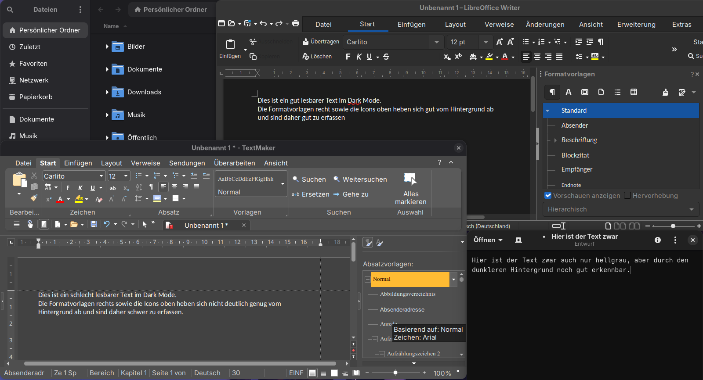Click three-dot menu in text editor header
Image resolution: width=703 pixels, height=380 pixels.
(675, 240)
